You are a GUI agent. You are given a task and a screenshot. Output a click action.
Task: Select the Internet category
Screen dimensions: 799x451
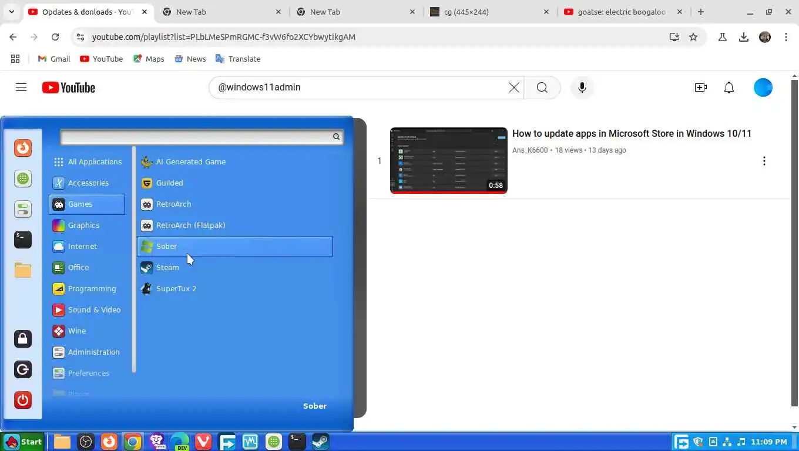click(x=87, y=247)
